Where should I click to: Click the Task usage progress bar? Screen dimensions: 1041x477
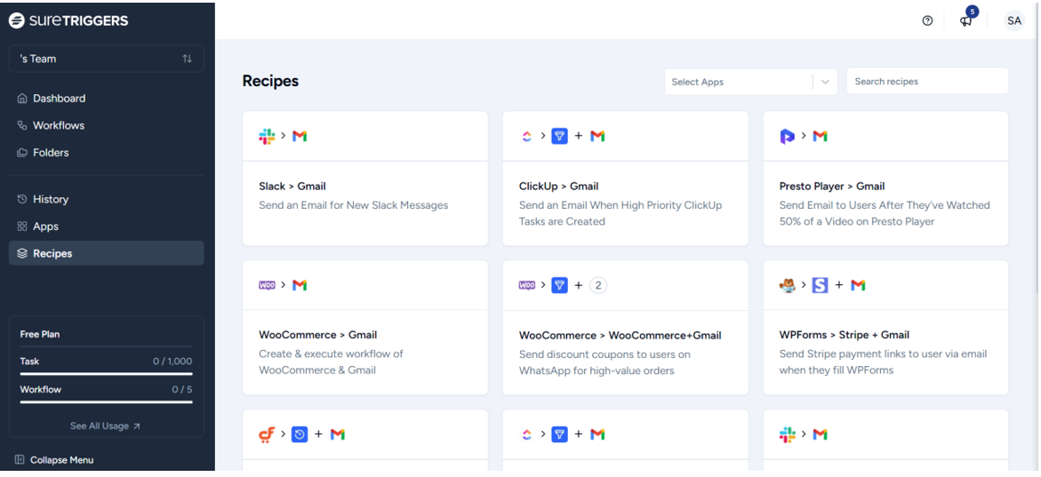point(106,373)
